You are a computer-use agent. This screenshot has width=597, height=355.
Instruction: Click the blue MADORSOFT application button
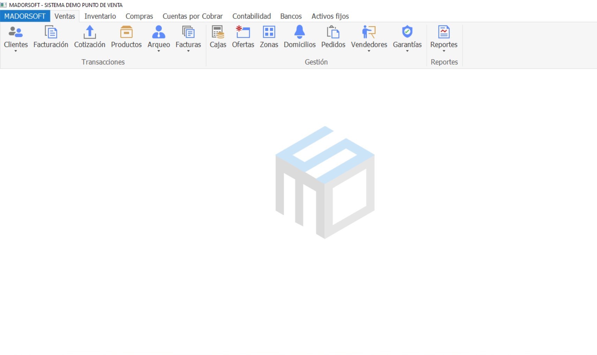[25, 16]
